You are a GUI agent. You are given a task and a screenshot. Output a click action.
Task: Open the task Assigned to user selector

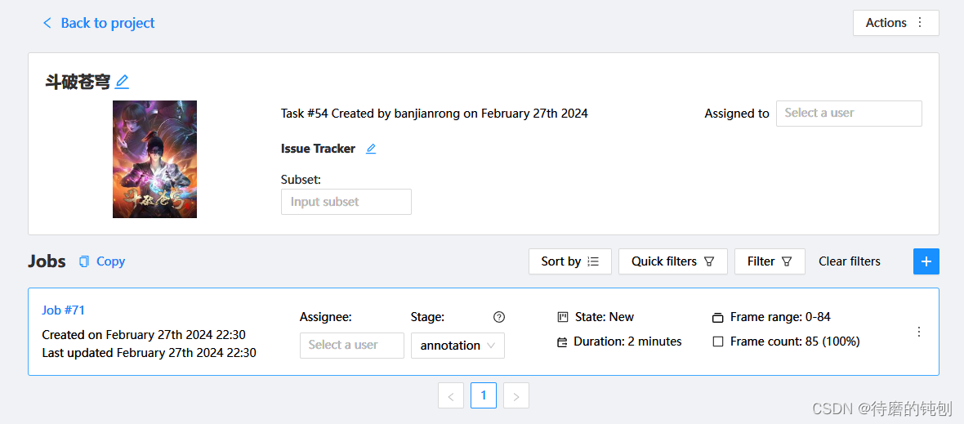coord(848,114)
